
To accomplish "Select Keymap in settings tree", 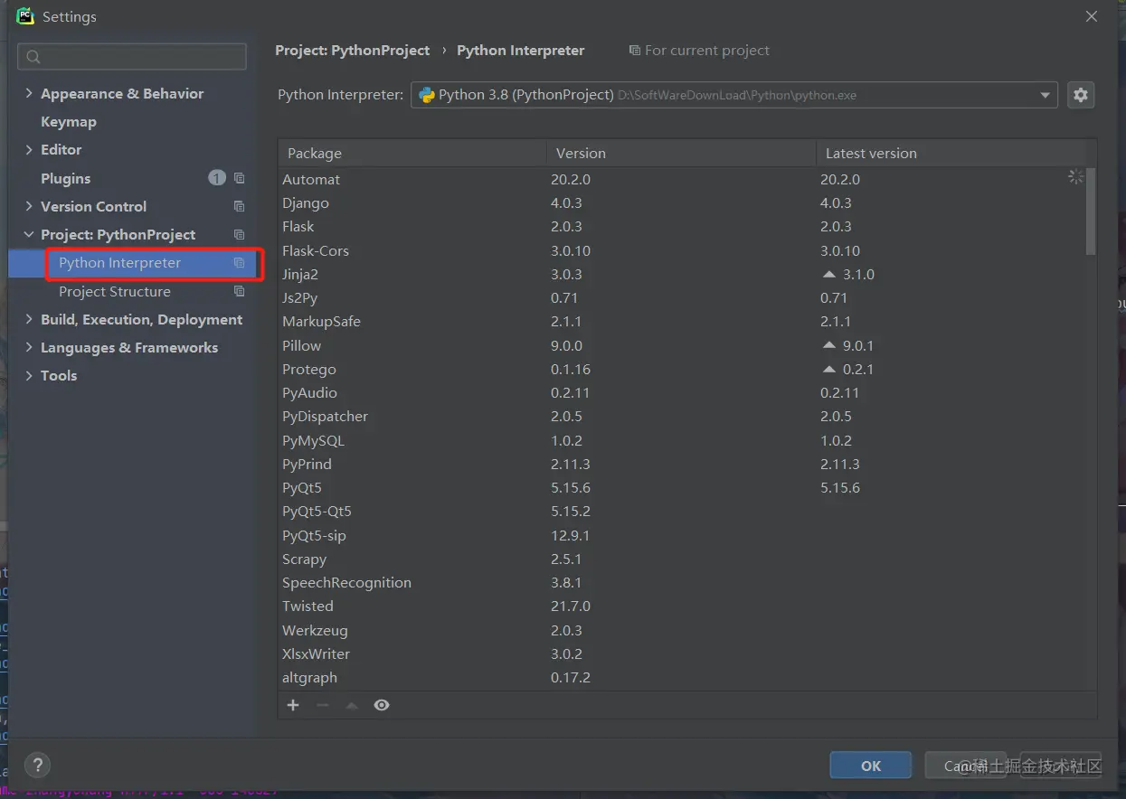I will tap(69, 121).
